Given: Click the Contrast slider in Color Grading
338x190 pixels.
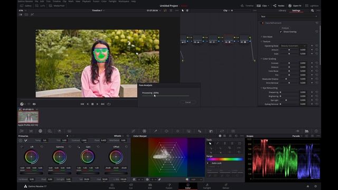Looking at the screenshot, I should click(289, 63).
